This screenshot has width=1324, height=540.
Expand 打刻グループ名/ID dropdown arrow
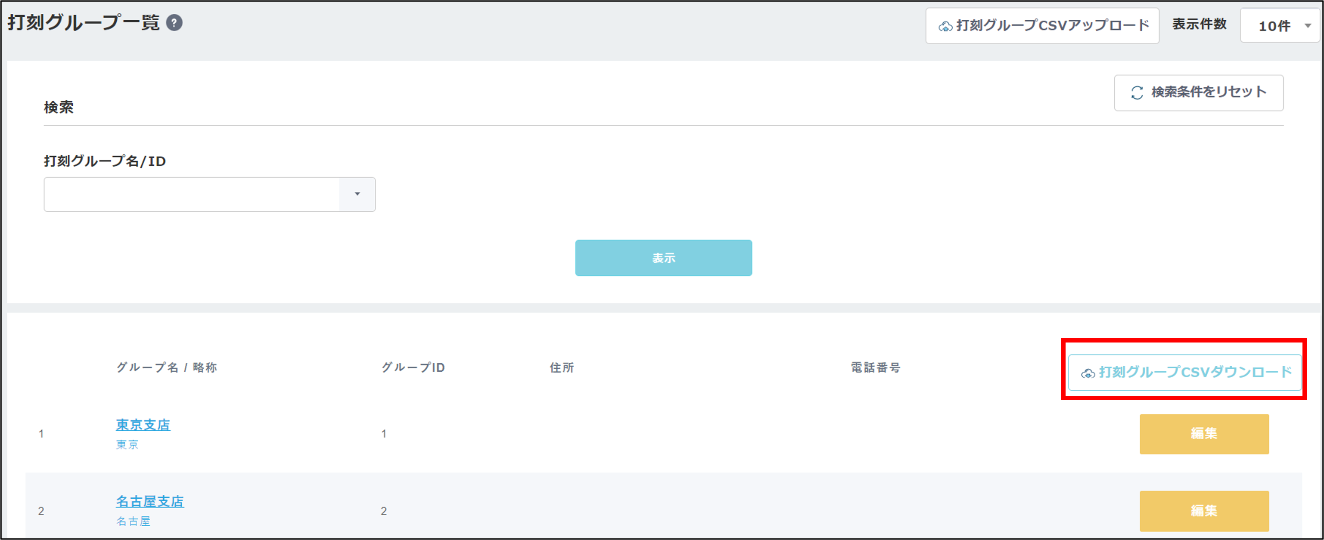tap(357, 194)
